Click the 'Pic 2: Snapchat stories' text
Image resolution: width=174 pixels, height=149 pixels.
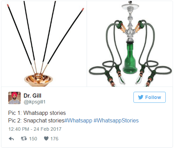tap(36, 120)
